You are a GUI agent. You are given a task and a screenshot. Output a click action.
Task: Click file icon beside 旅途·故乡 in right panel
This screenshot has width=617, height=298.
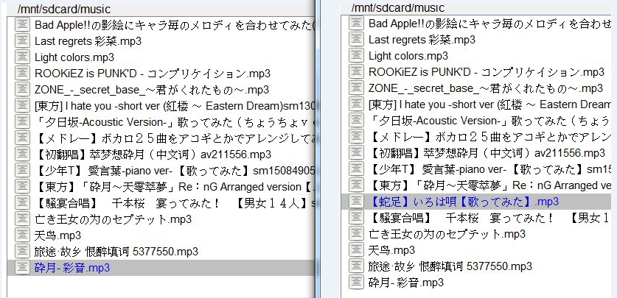pos(356,266)
